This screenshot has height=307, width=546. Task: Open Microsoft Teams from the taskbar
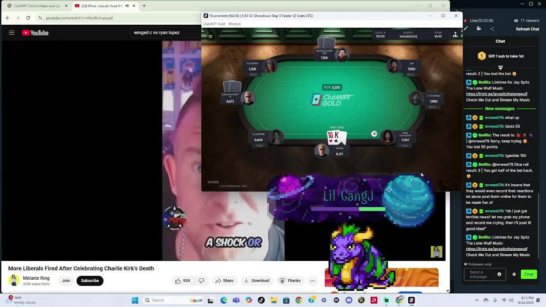236,300
